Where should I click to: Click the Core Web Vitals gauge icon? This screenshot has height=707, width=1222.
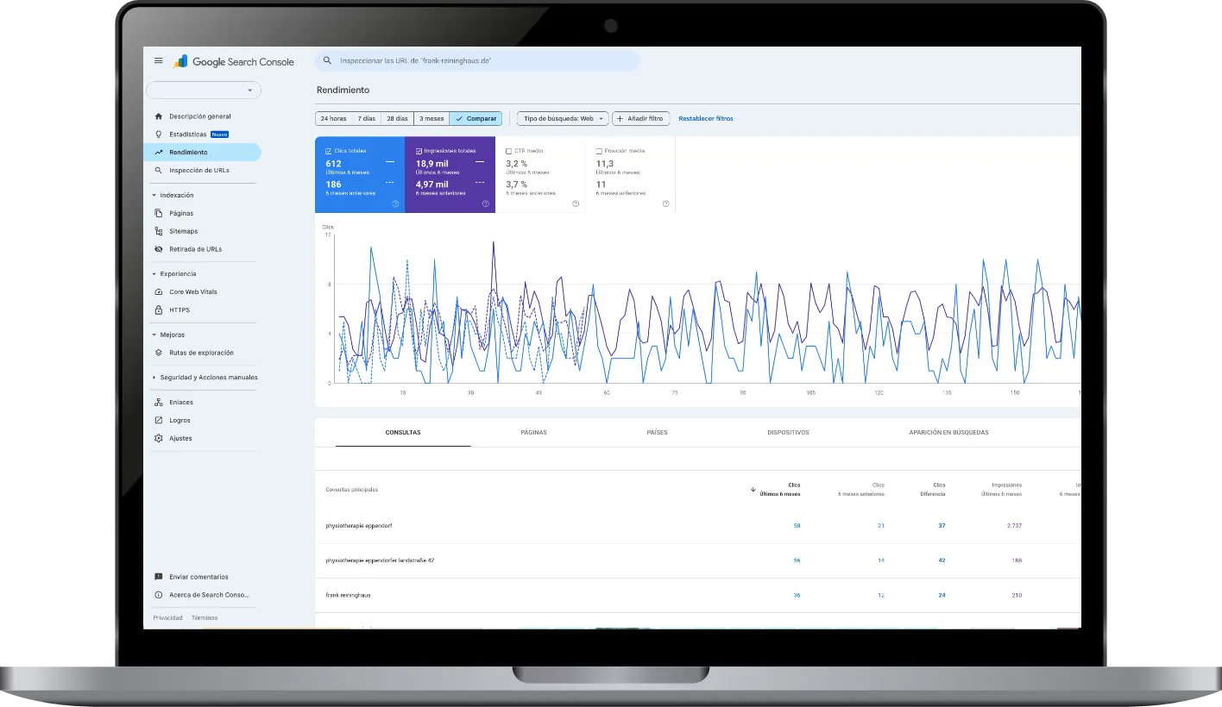(158, 292)
